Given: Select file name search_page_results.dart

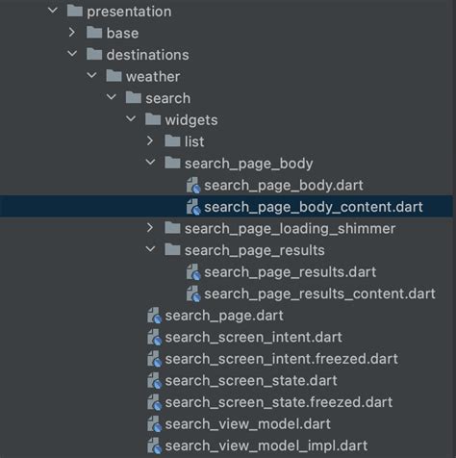Looking at the screenshot, I should [x=291, y=272].
